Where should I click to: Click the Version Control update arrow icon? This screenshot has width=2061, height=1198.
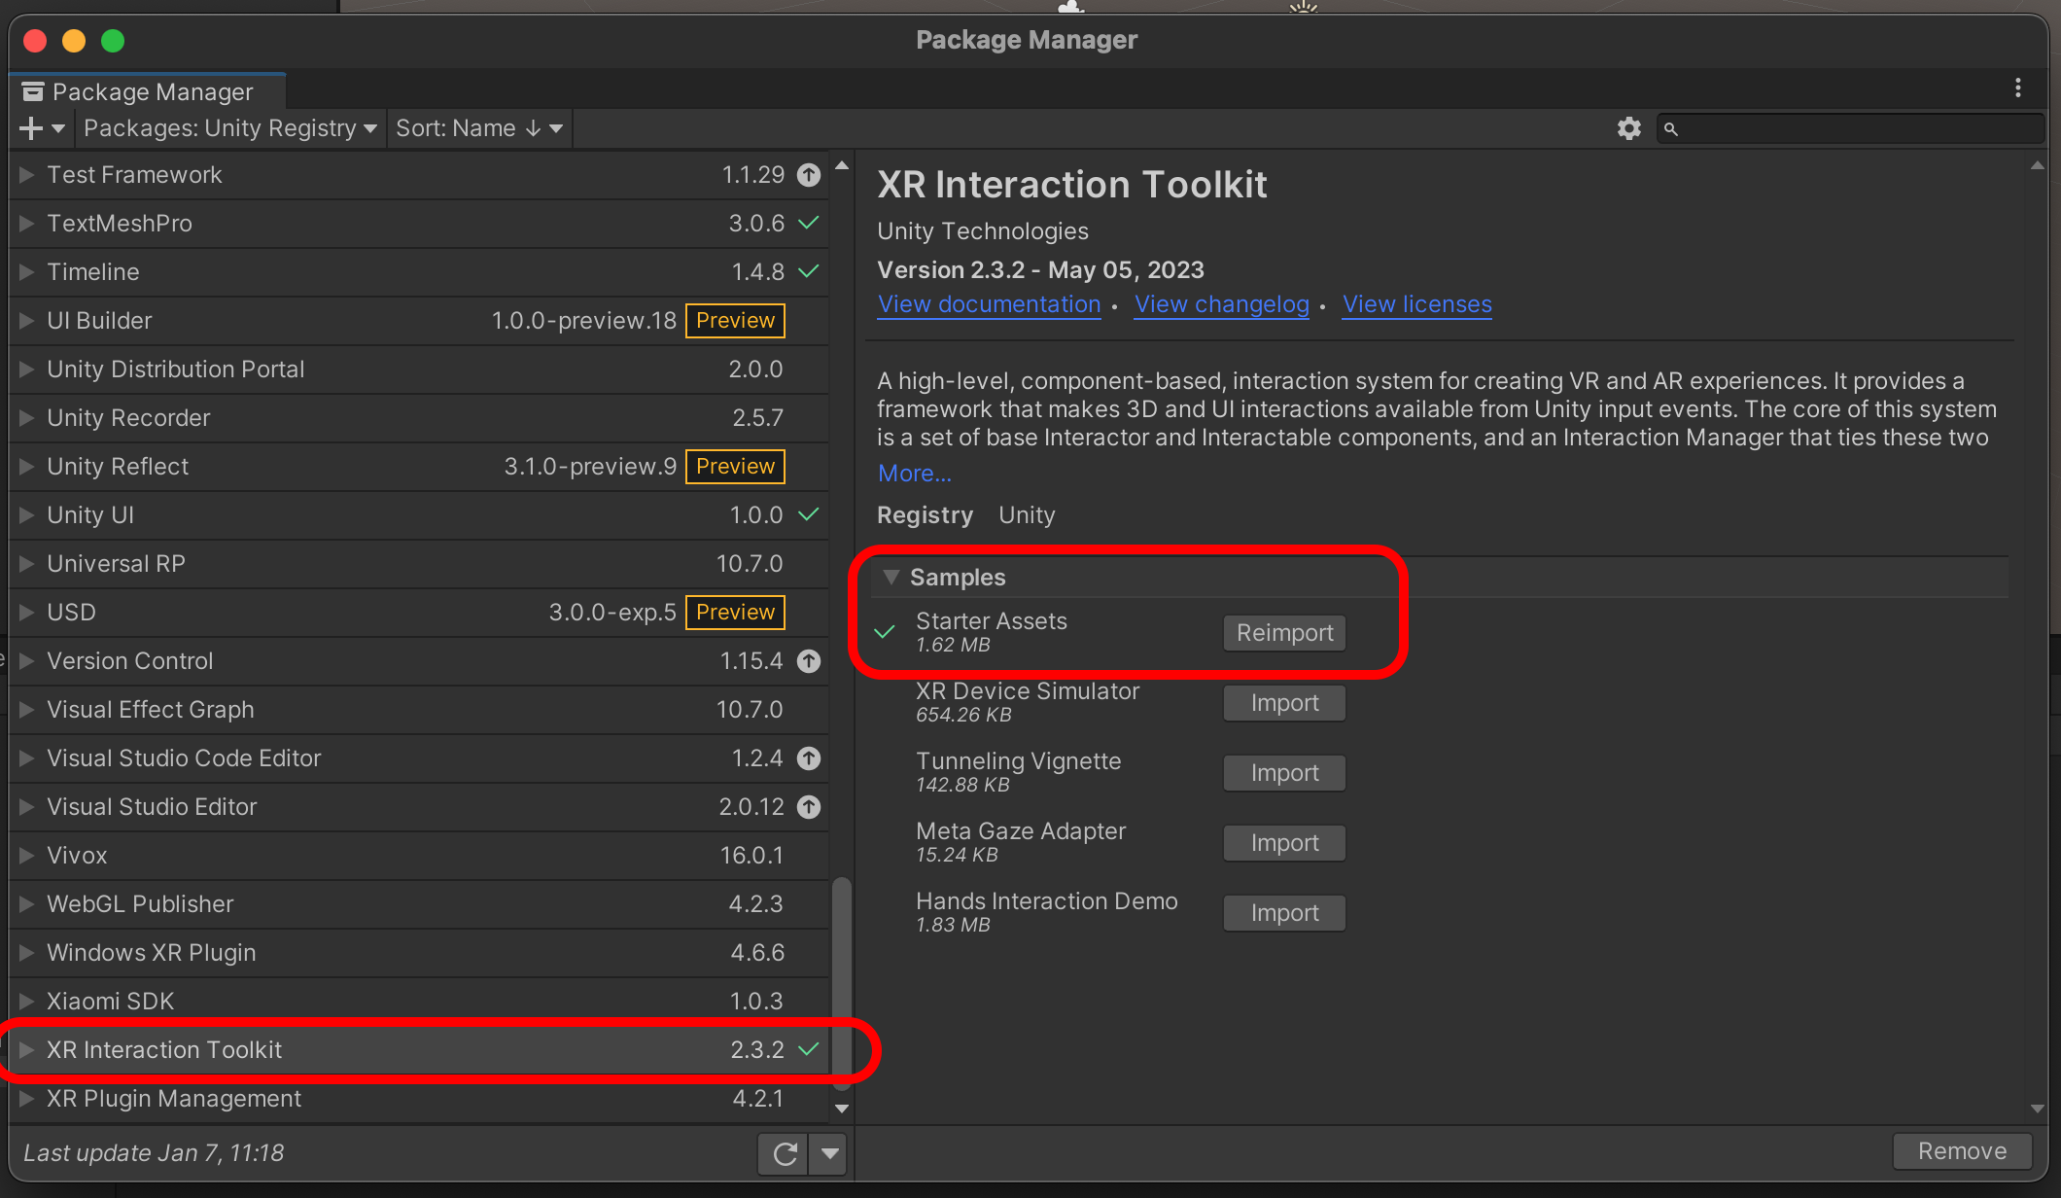pyautogui.click(x=809, y=661)
